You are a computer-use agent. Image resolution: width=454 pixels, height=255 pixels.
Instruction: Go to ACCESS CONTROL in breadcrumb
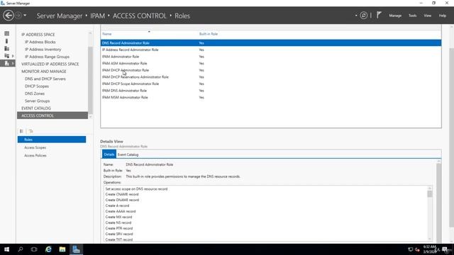coord(140,16)
